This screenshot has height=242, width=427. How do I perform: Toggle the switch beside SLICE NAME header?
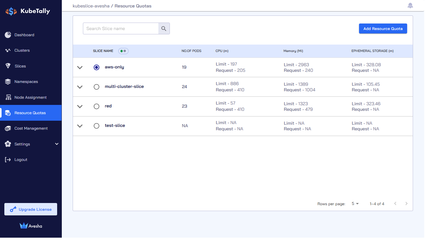pos(123,51)
